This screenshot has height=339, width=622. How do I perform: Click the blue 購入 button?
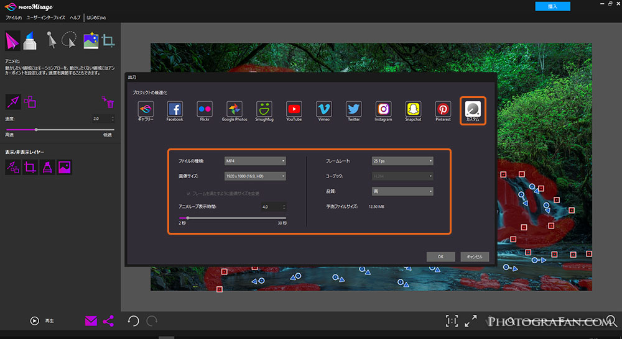coord(552,6)
